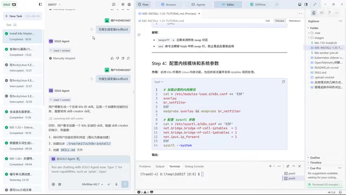Open the bash language dropdown on code block

pyautogui.click(x=159, y=82)
